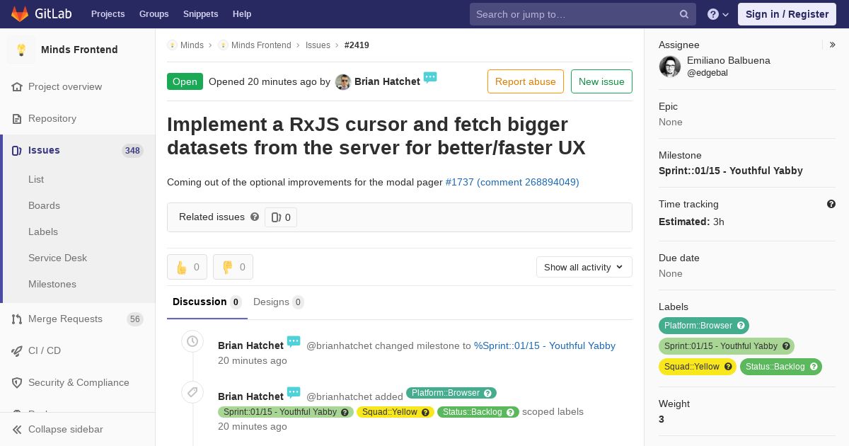The width and height of the screenshot is (849, 446).
Task: Click the Issues breadcrumb link
Action: pyautogui.click(x=318, y=45)
